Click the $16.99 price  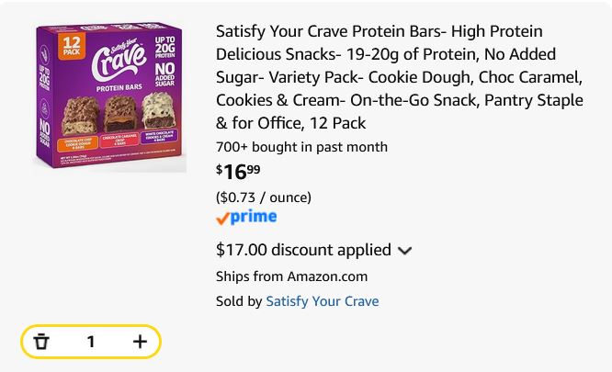[238, 172]
